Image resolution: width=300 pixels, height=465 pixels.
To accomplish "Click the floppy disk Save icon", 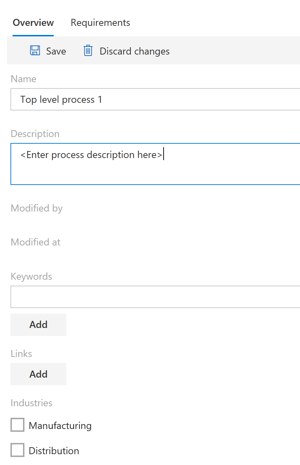I will (x=35, y=51).
